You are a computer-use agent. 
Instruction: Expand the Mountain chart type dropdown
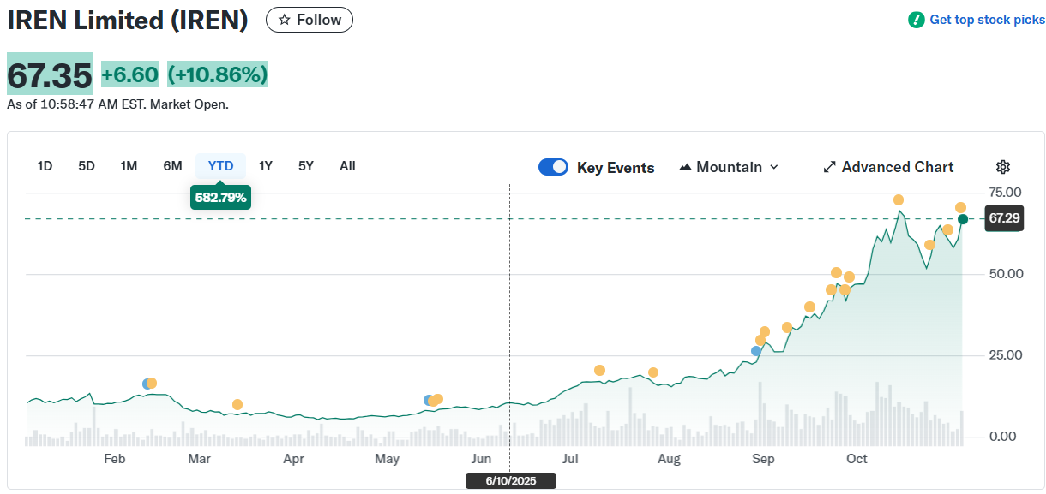(729, 167)
